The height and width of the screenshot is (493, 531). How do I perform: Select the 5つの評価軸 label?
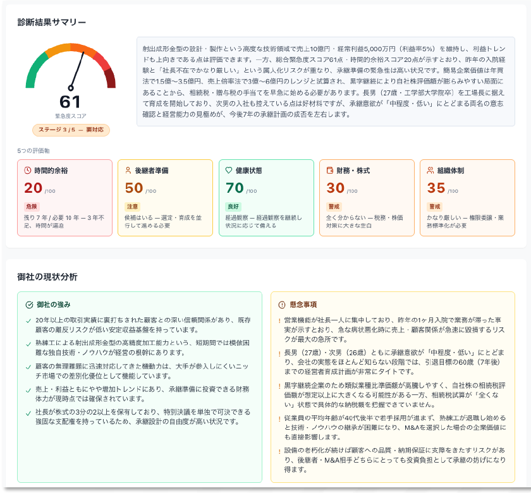(33, 150)
